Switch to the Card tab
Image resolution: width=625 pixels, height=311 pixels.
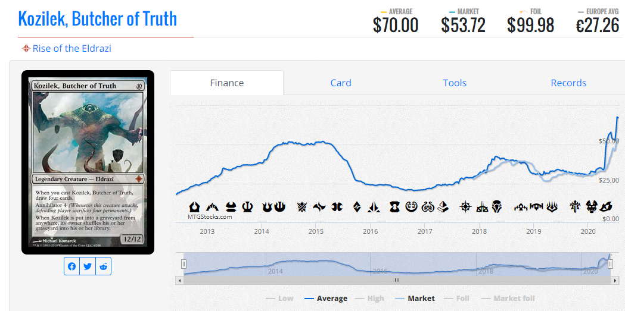[x=341, y=83]
